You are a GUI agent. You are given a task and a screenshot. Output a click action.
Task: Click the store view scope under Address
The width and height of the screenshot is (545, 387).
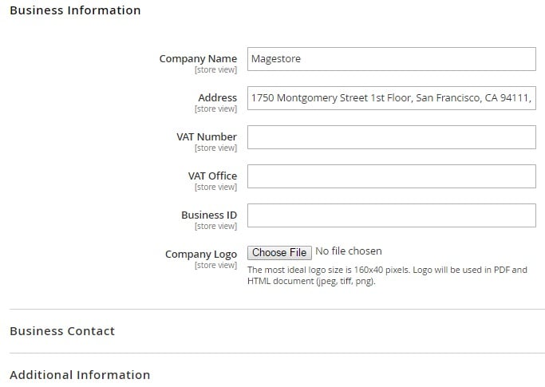coord(215,109)
